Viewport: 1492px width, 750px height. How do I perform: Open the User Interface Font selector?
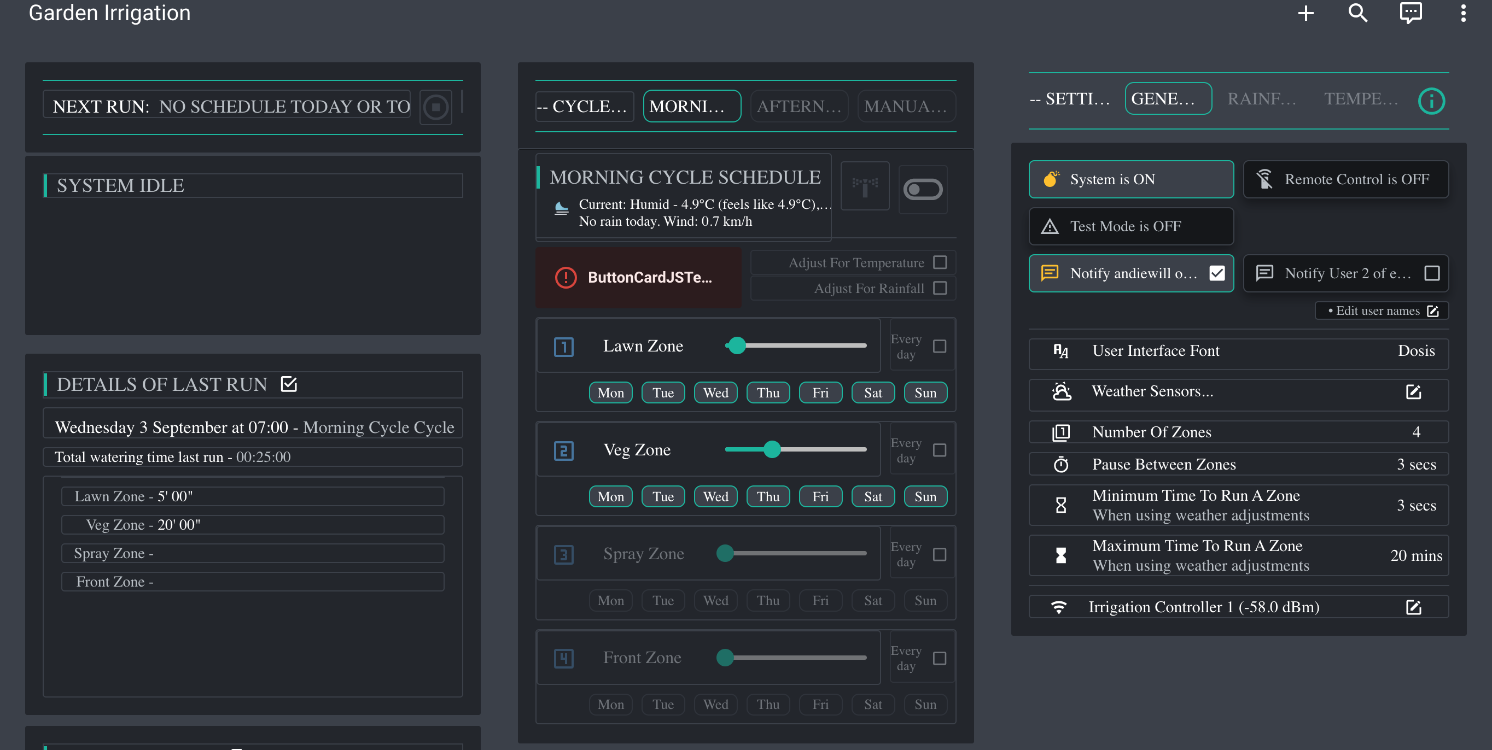(x=1238, y=351)
